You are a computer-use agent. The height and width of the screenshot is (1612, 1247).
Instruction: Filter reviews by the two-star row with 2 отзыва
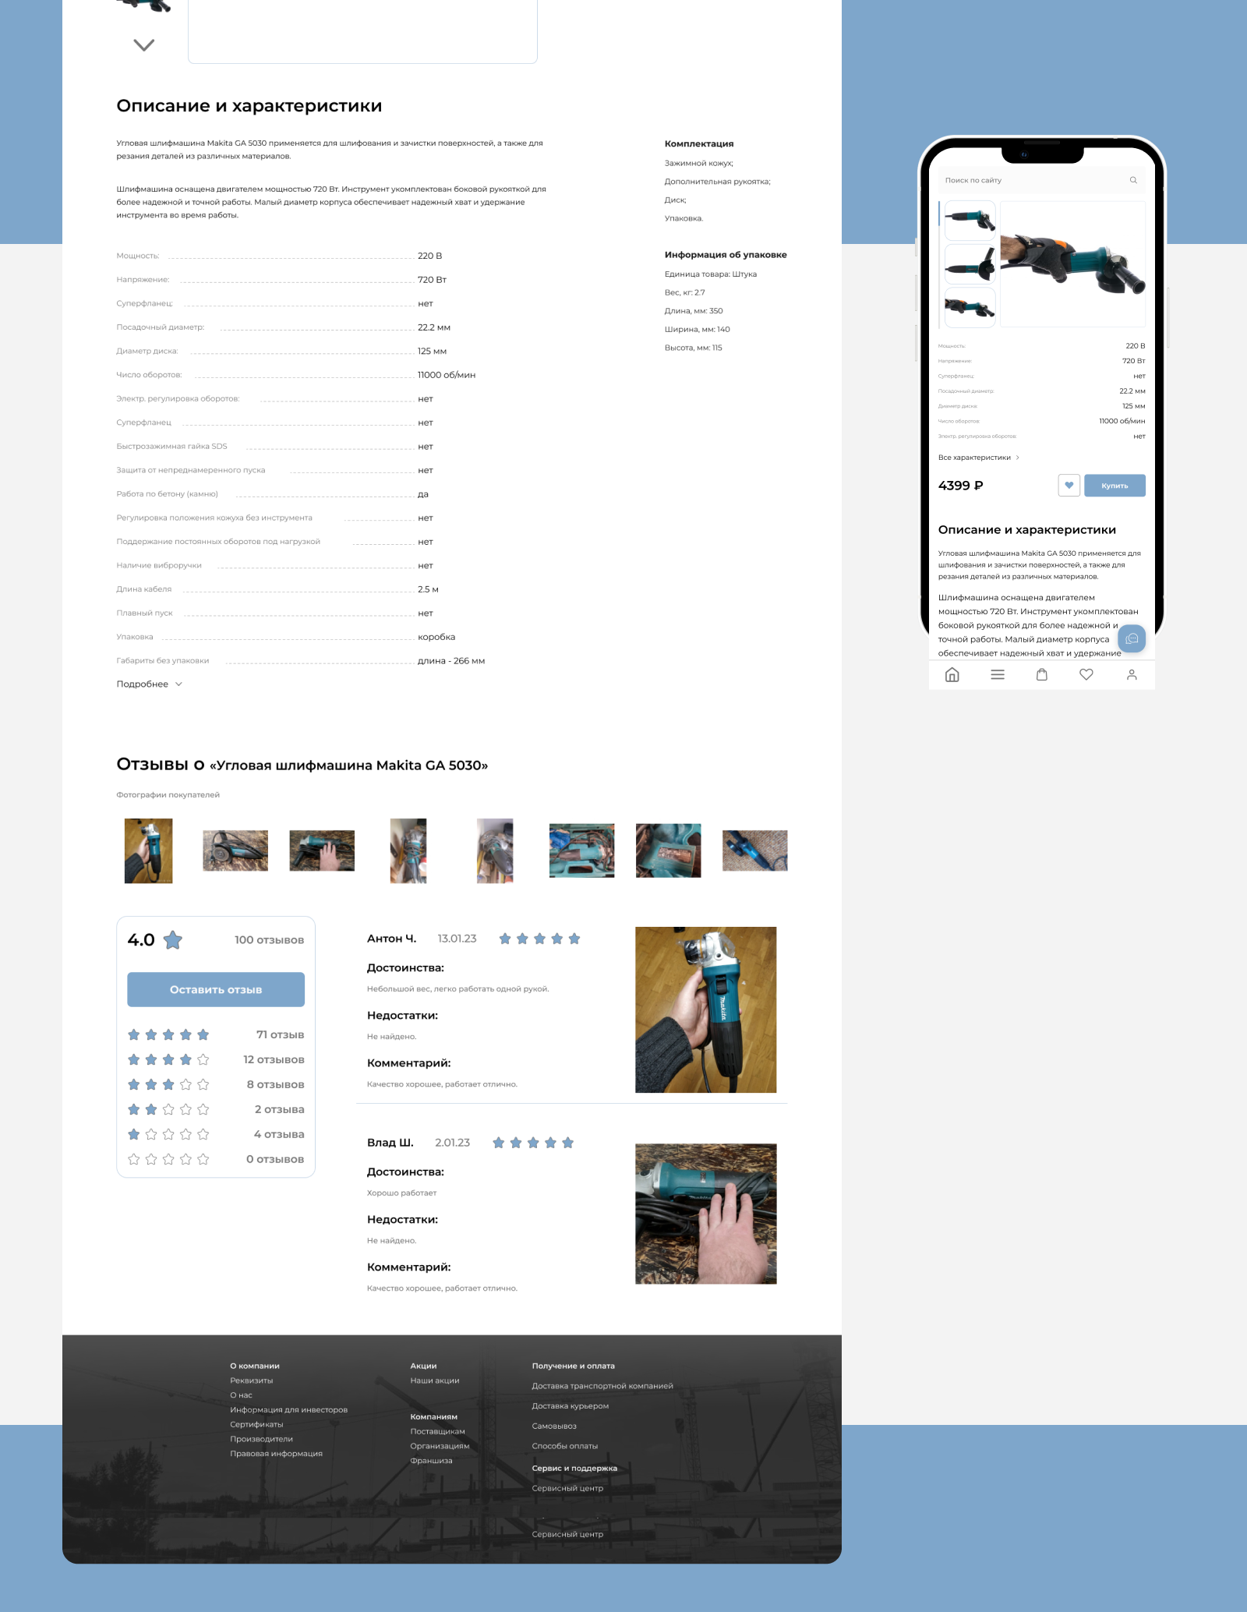coord(216,1109)
